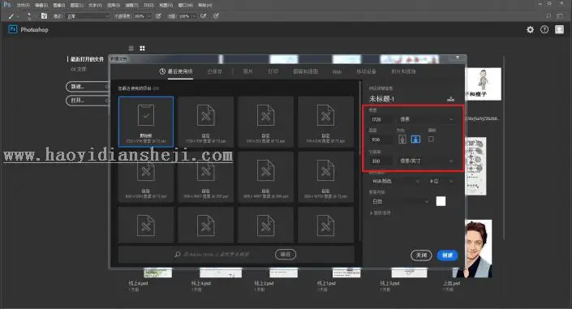This screenshot has width=572, height=309.
Task: Switch to the 照片 tab
Action: pyautogui.click(x=247, y=71)
